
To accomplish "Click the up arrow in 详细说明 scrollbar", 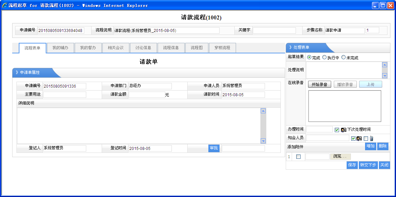I will tap(263, 111).
